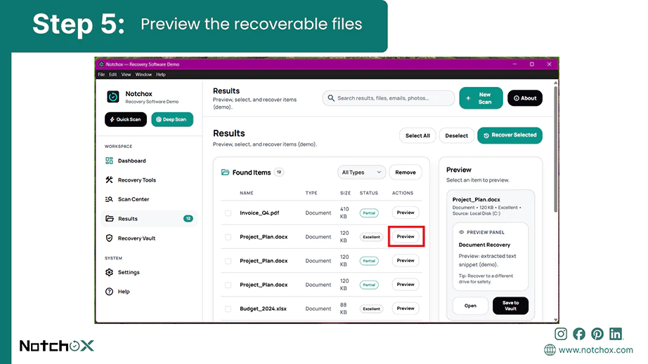Open the Instagram icon
Image resolution: width=648 pixels, height=364 pixels.
pos(561,334)
